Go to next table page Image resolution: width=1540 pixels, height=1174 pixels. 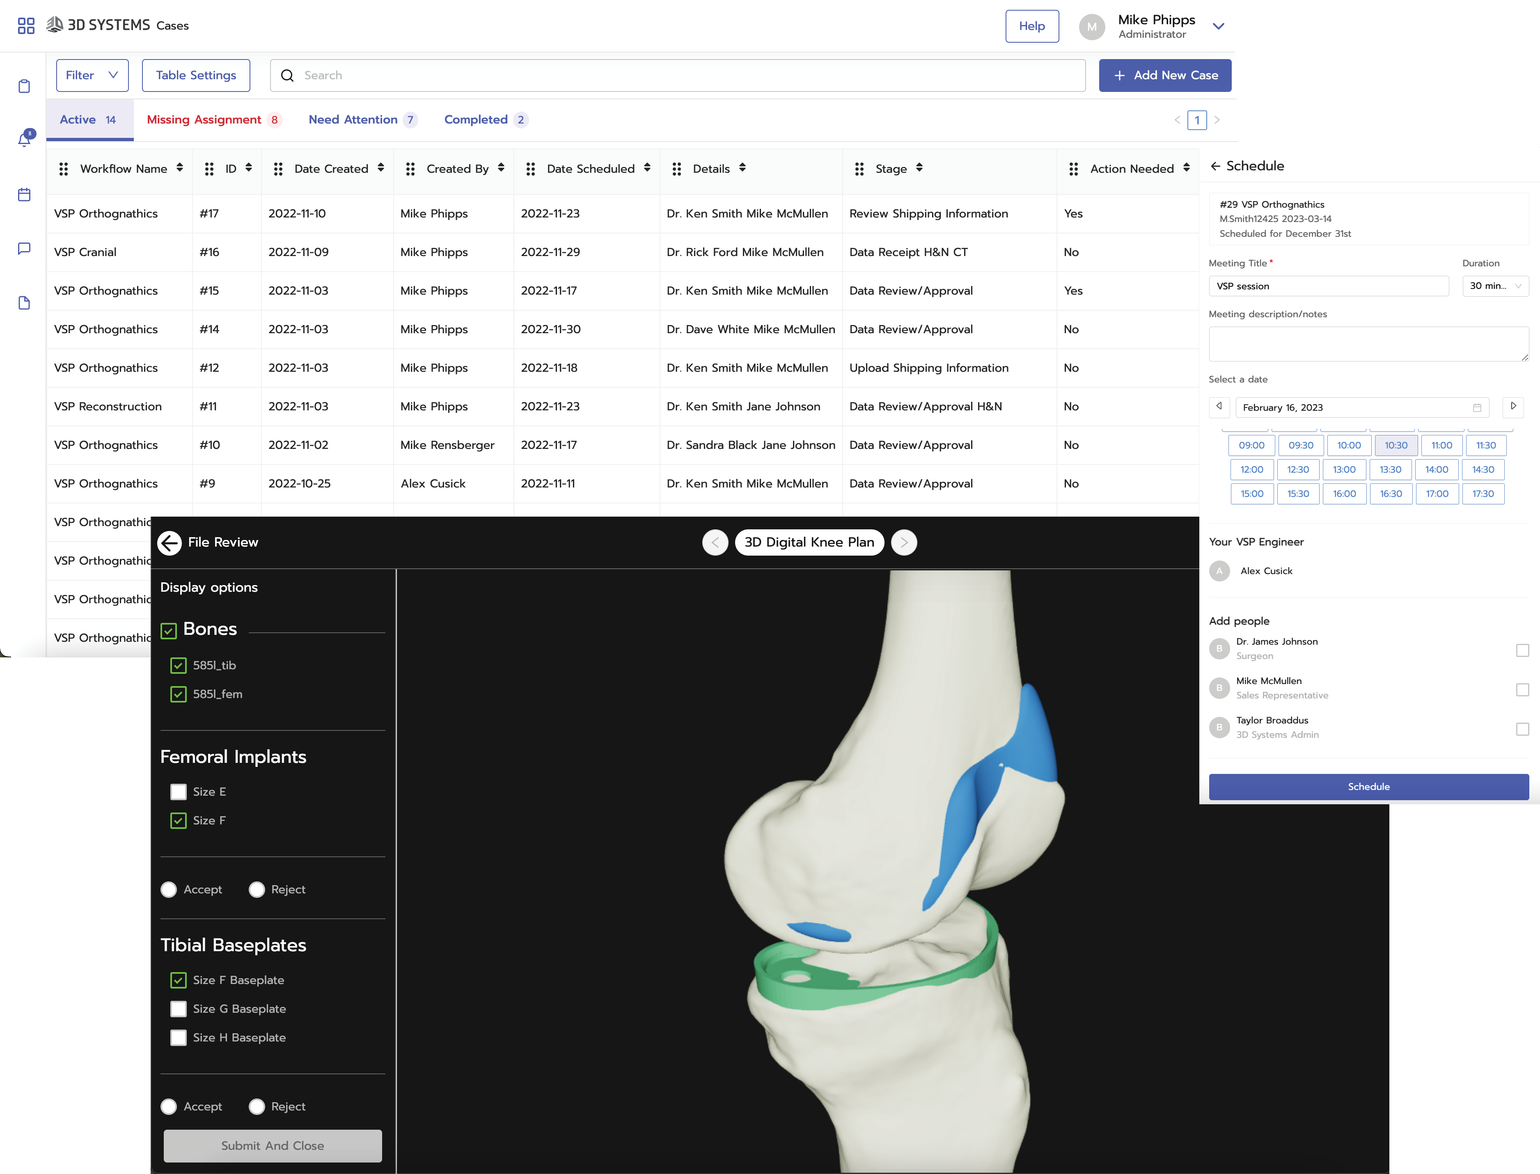[x=1216, y=120]
